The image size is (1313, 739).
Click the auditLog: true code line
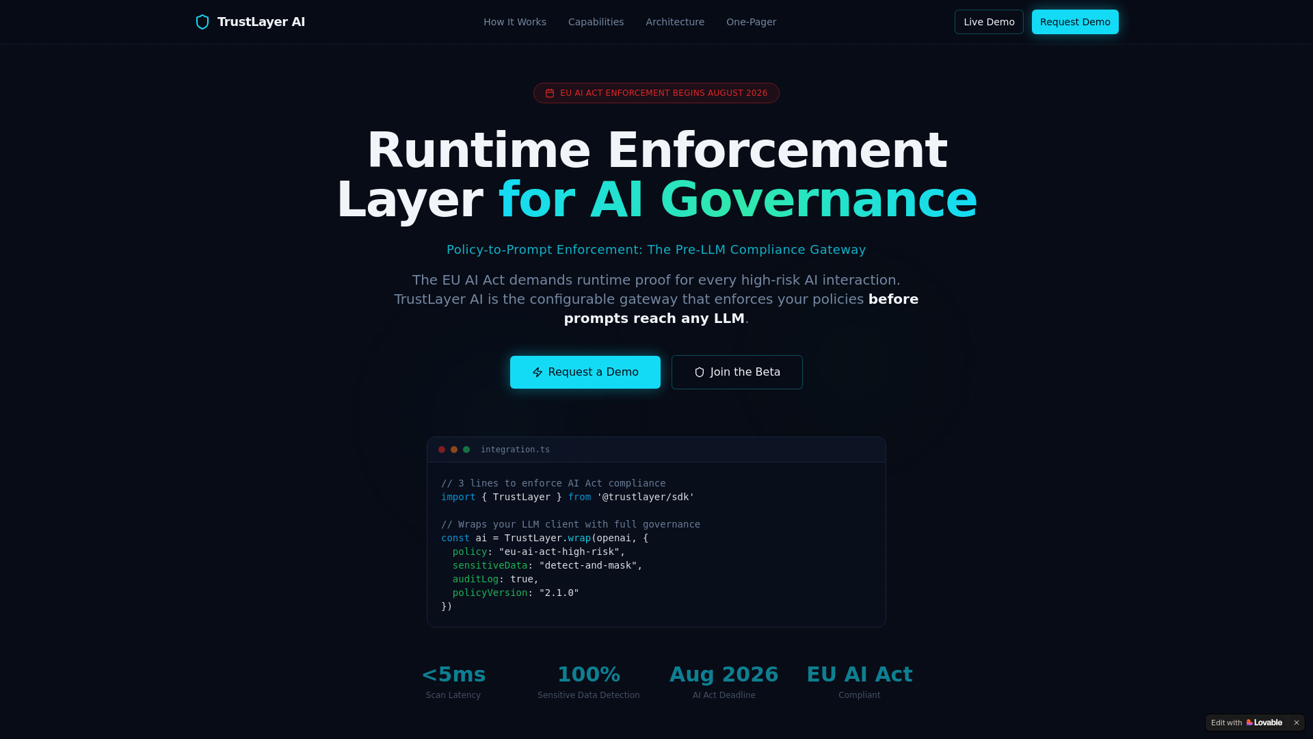tap(496, 579)
